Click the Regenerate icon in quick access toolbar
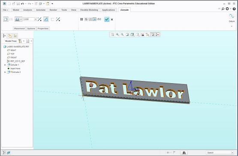Image resolution: width=238 pixels, height=156 pixels. [36, 3]
